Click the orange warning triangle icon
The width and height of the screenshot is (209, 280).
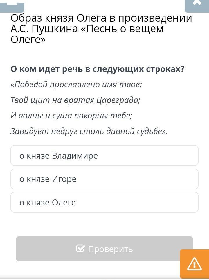(194, 264)
